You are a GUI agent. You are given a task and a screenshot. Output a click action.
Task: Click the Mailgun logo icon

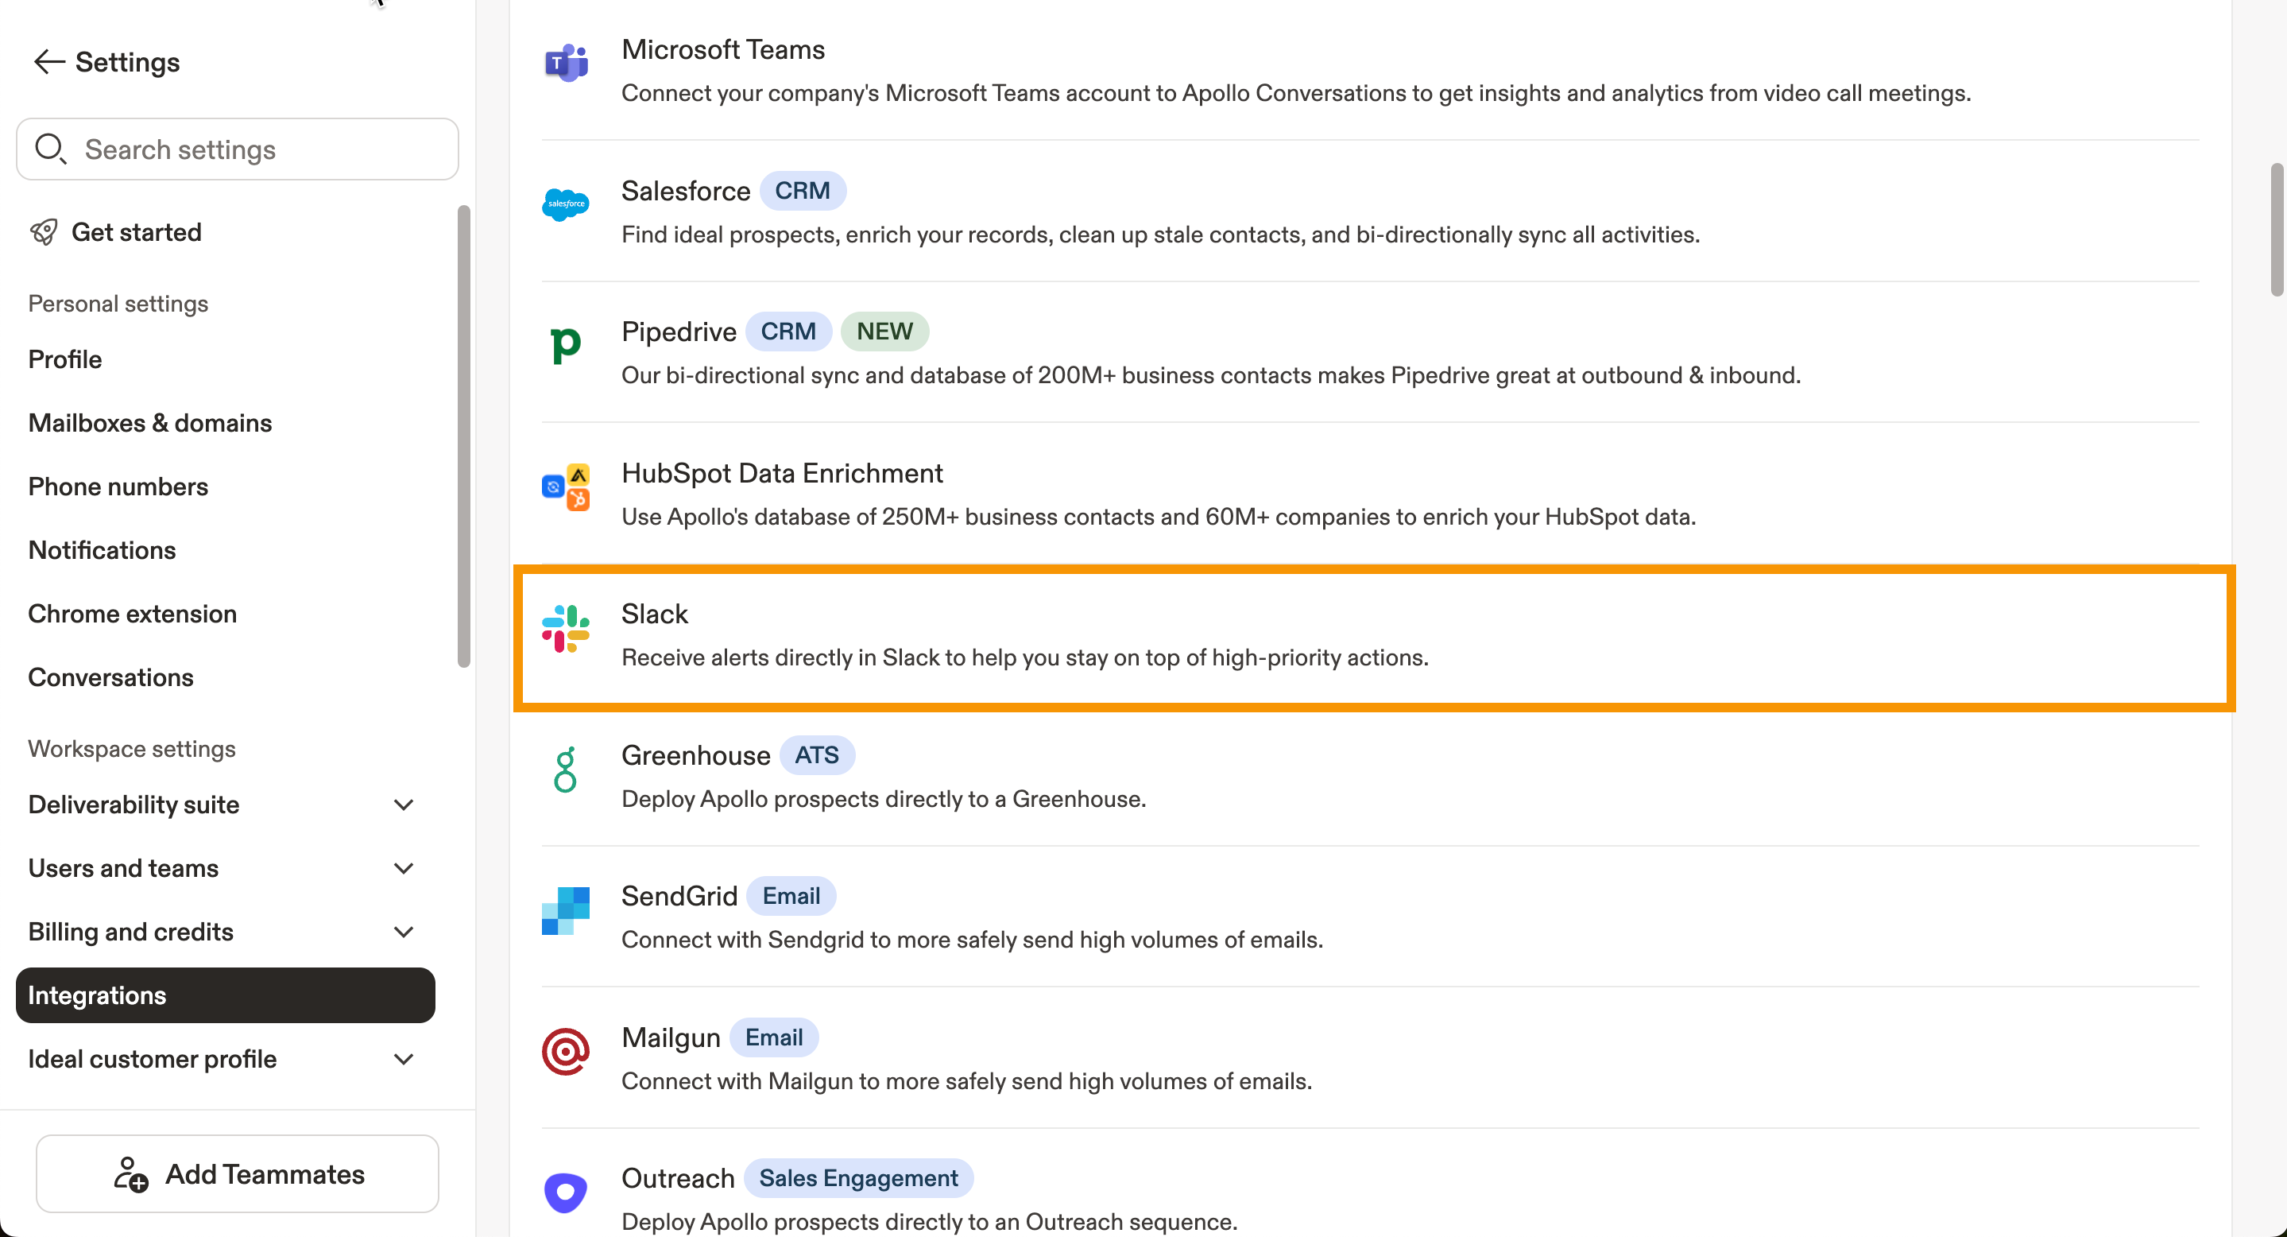pos(566,1052)
